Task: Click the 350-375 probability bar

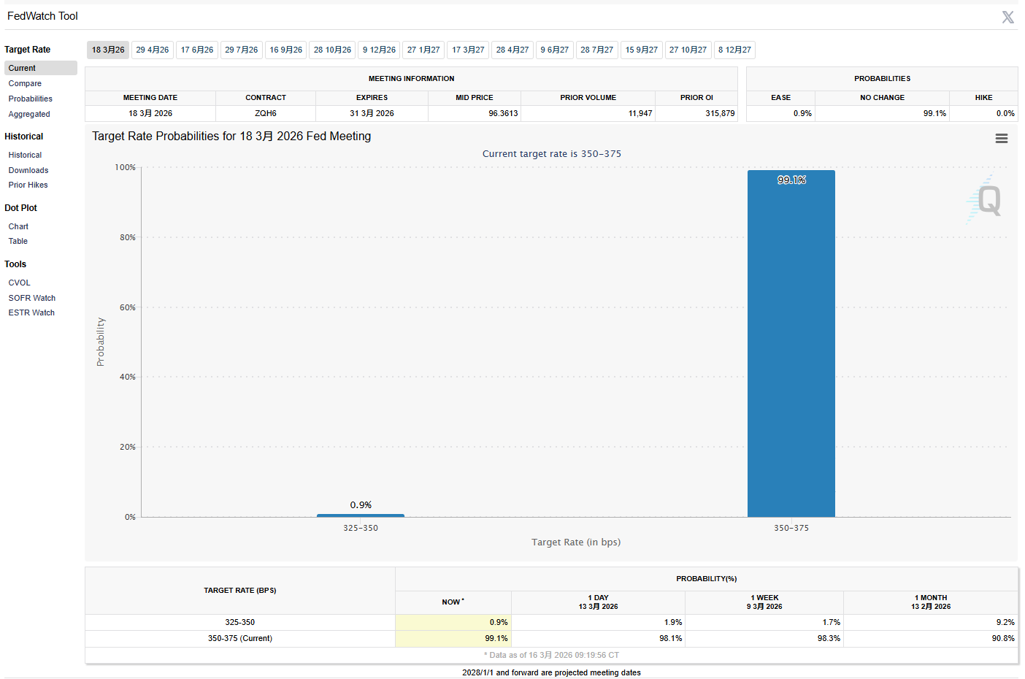Action: click(791, 343)
